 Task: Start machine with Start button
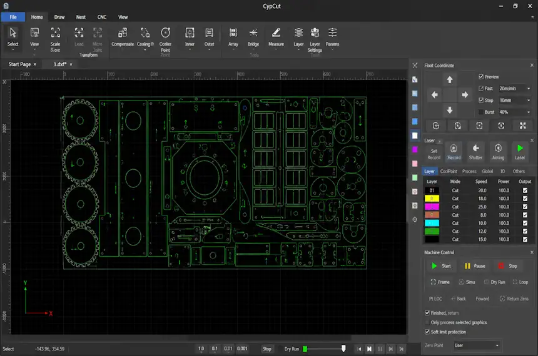point(441,266)
